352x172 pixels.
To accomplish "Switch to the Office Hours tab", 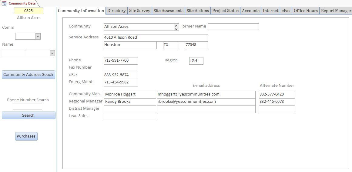I will click(x=306, y=11).
